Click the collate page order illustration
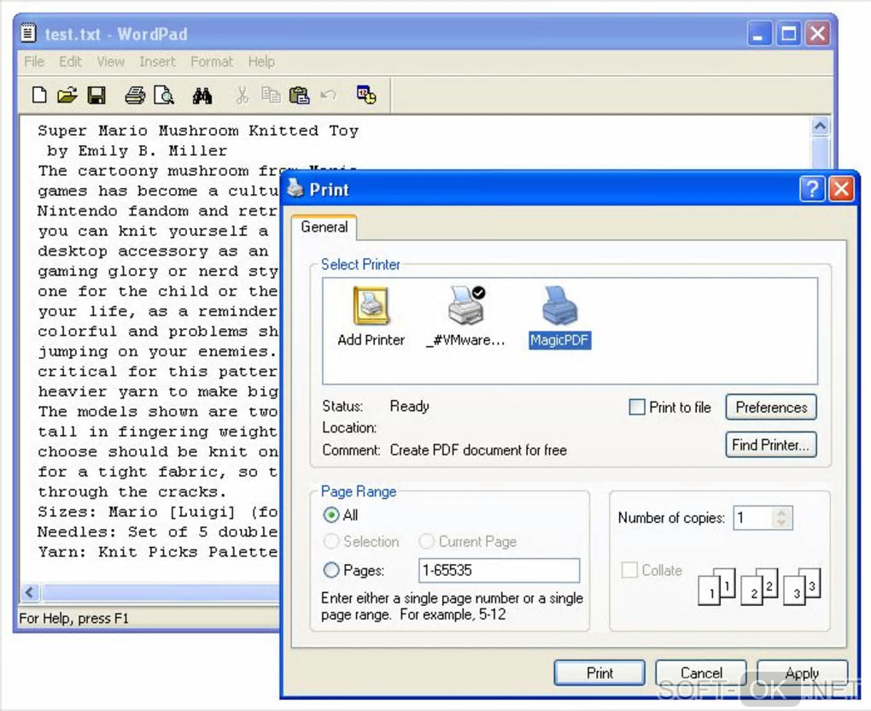871x711 pixels. 759,586
